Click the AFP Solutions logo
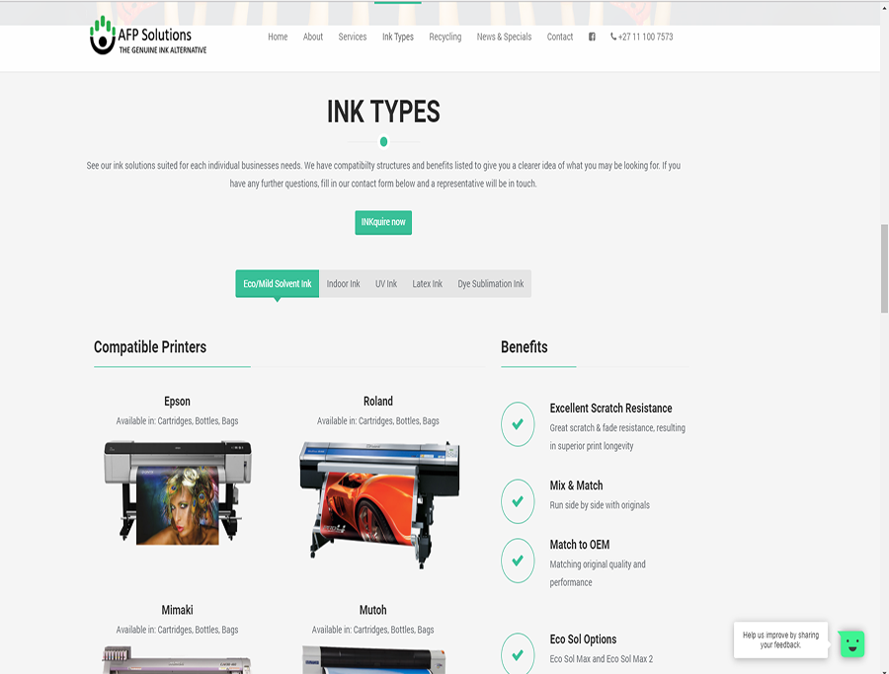Image resolution: width=889 pixels, height=674 pixels. [148, 36]
